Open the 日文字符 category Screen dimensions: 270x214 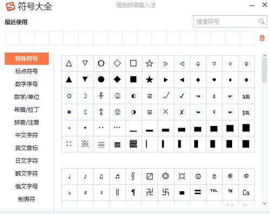(27, 160)
